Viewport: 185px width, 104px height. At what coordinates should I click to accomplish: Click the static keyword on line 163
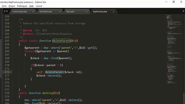click(x=34, y=41)
